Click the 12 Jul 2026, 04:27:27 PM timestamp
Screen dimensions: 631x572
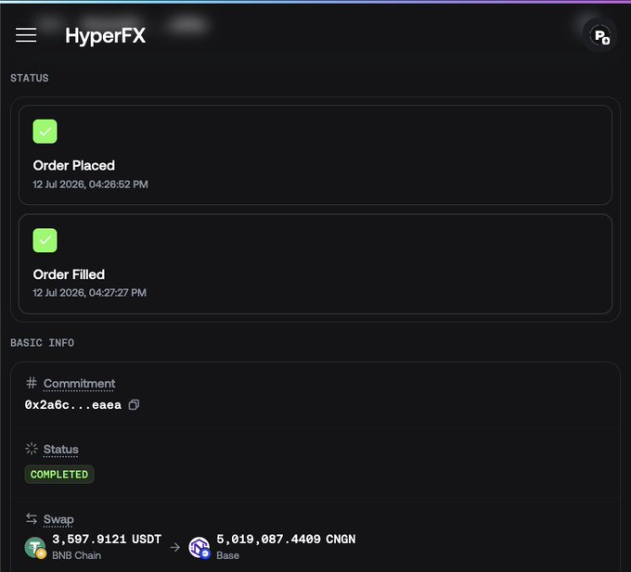coord(90,293)
